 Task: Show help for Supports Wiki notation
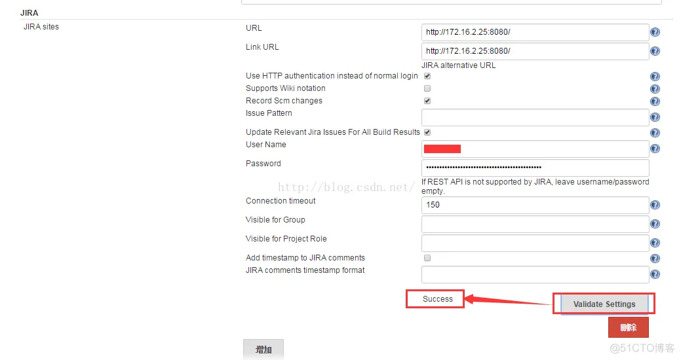pyautogui.click(x=655, y=89)
